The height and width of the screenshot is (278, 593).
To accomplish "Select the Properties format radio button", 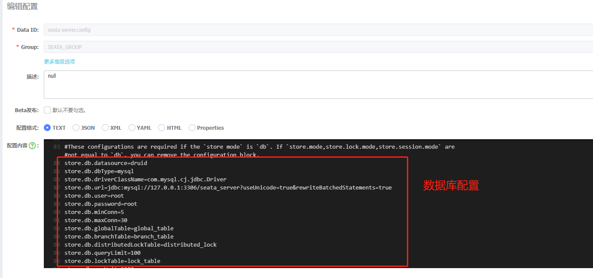I will pyautogui.click(x=192, y=128).
